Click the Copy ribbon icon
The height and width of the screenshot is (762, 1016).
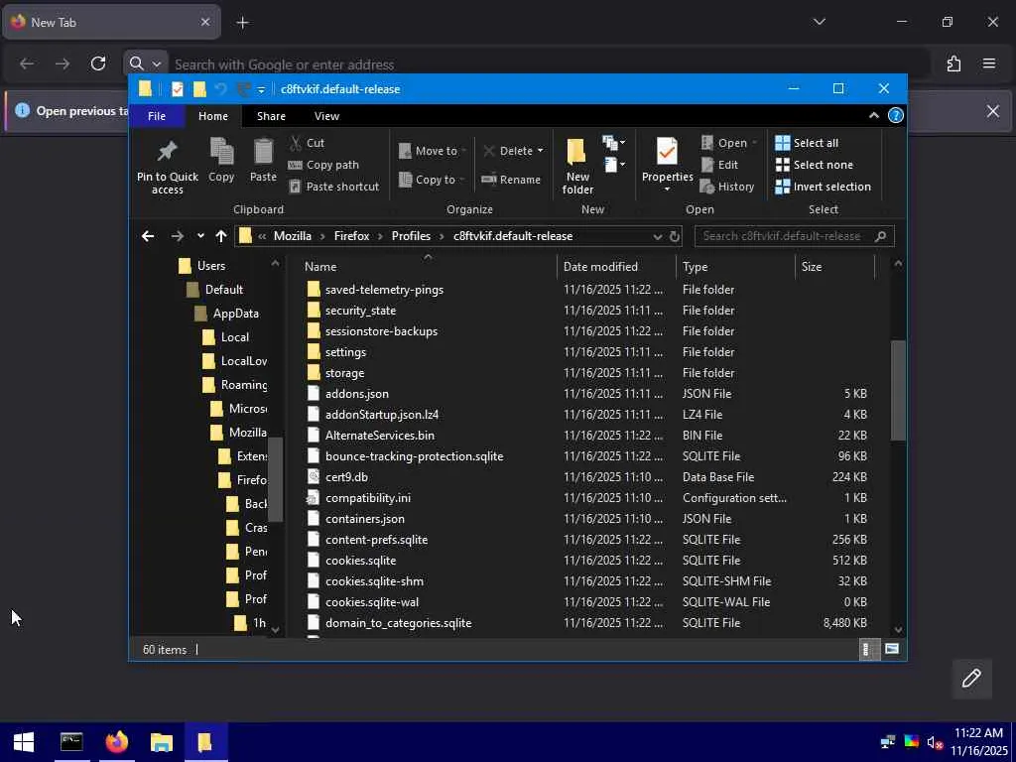[221, 152]
